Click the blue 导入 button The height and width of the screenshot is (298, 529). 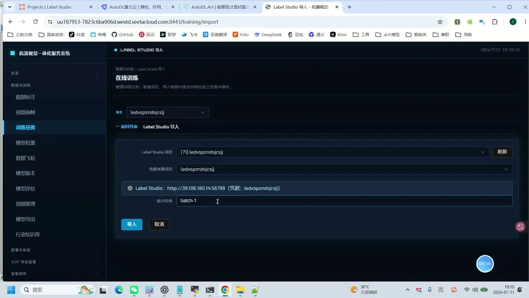[132, 224]
